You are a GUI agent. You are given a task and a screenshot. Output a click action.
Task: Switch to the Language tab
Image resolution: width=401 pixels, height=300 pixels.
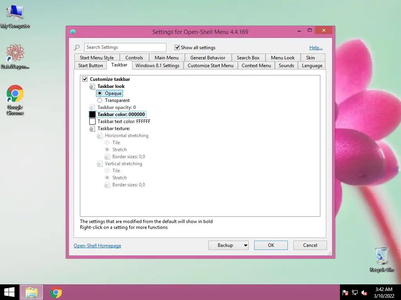coord(312,66)
